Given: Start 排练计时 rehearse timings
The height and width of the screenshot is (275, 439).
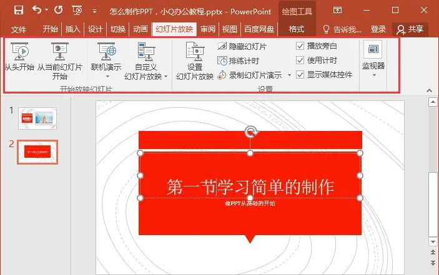Looking at the screenshot, I should pyautogui.click(x=238, y=60).
